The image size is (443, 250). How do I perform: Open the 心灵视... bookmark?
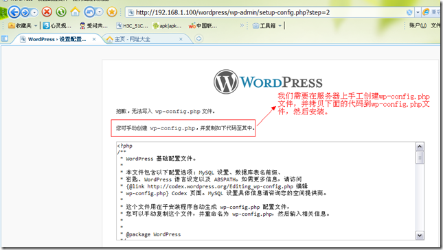[57, 25]
